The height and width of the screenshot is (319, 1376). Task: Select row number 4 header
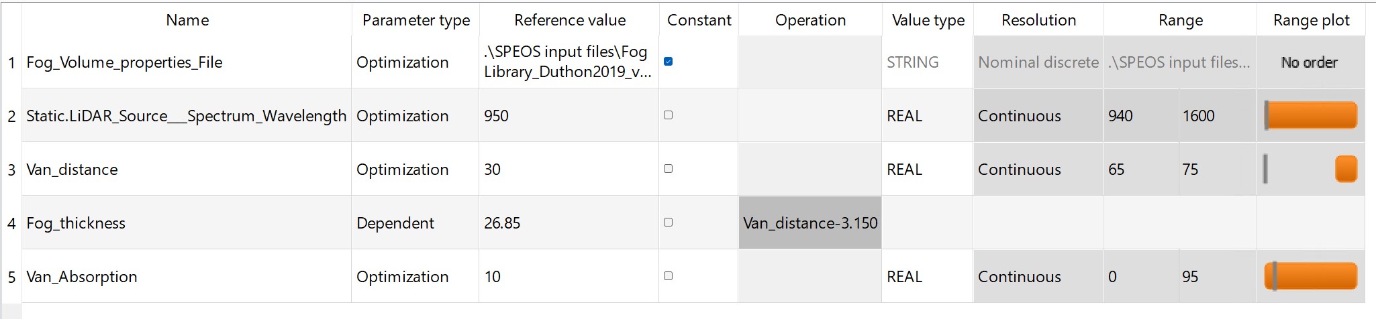11,222
